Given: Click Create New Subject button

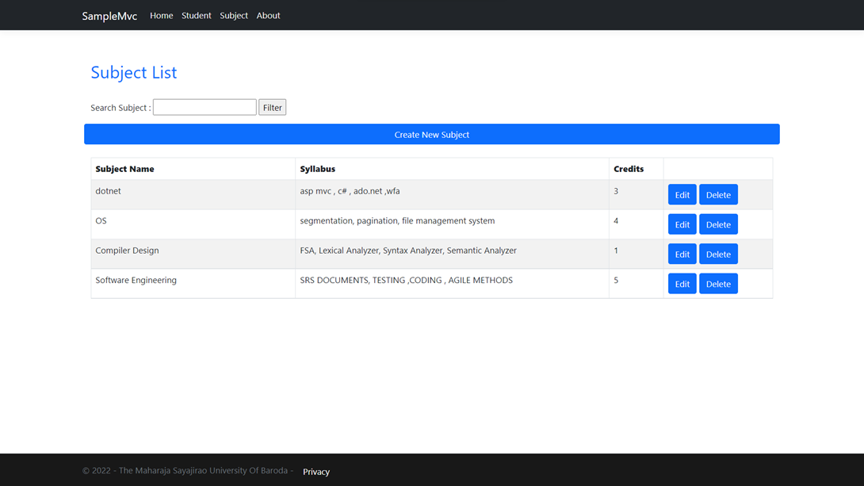Looking at the screenshot, I should (431, 134).
